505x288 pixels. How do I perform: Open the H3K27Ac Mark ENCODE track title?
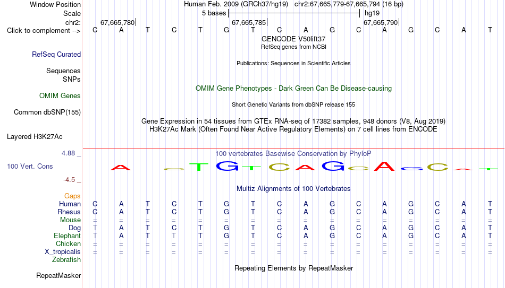[293, 129]
